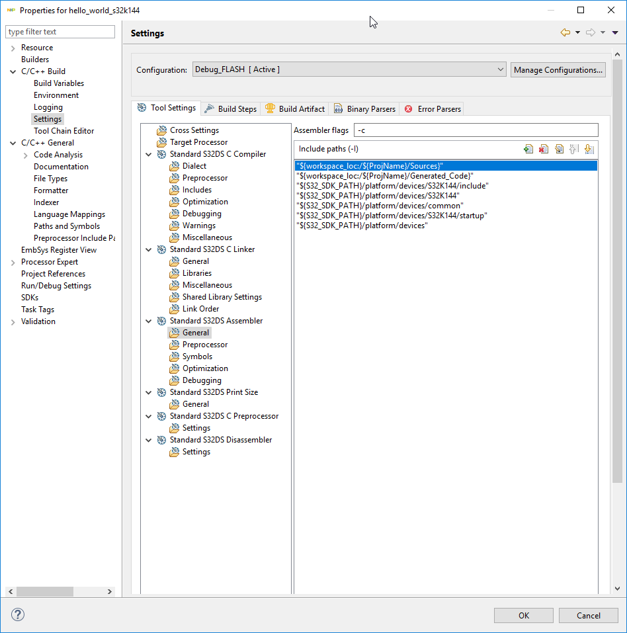This screenshot has width=627, height=633.
Task: Select the Tool Settings tab
Action: [166, 108]
